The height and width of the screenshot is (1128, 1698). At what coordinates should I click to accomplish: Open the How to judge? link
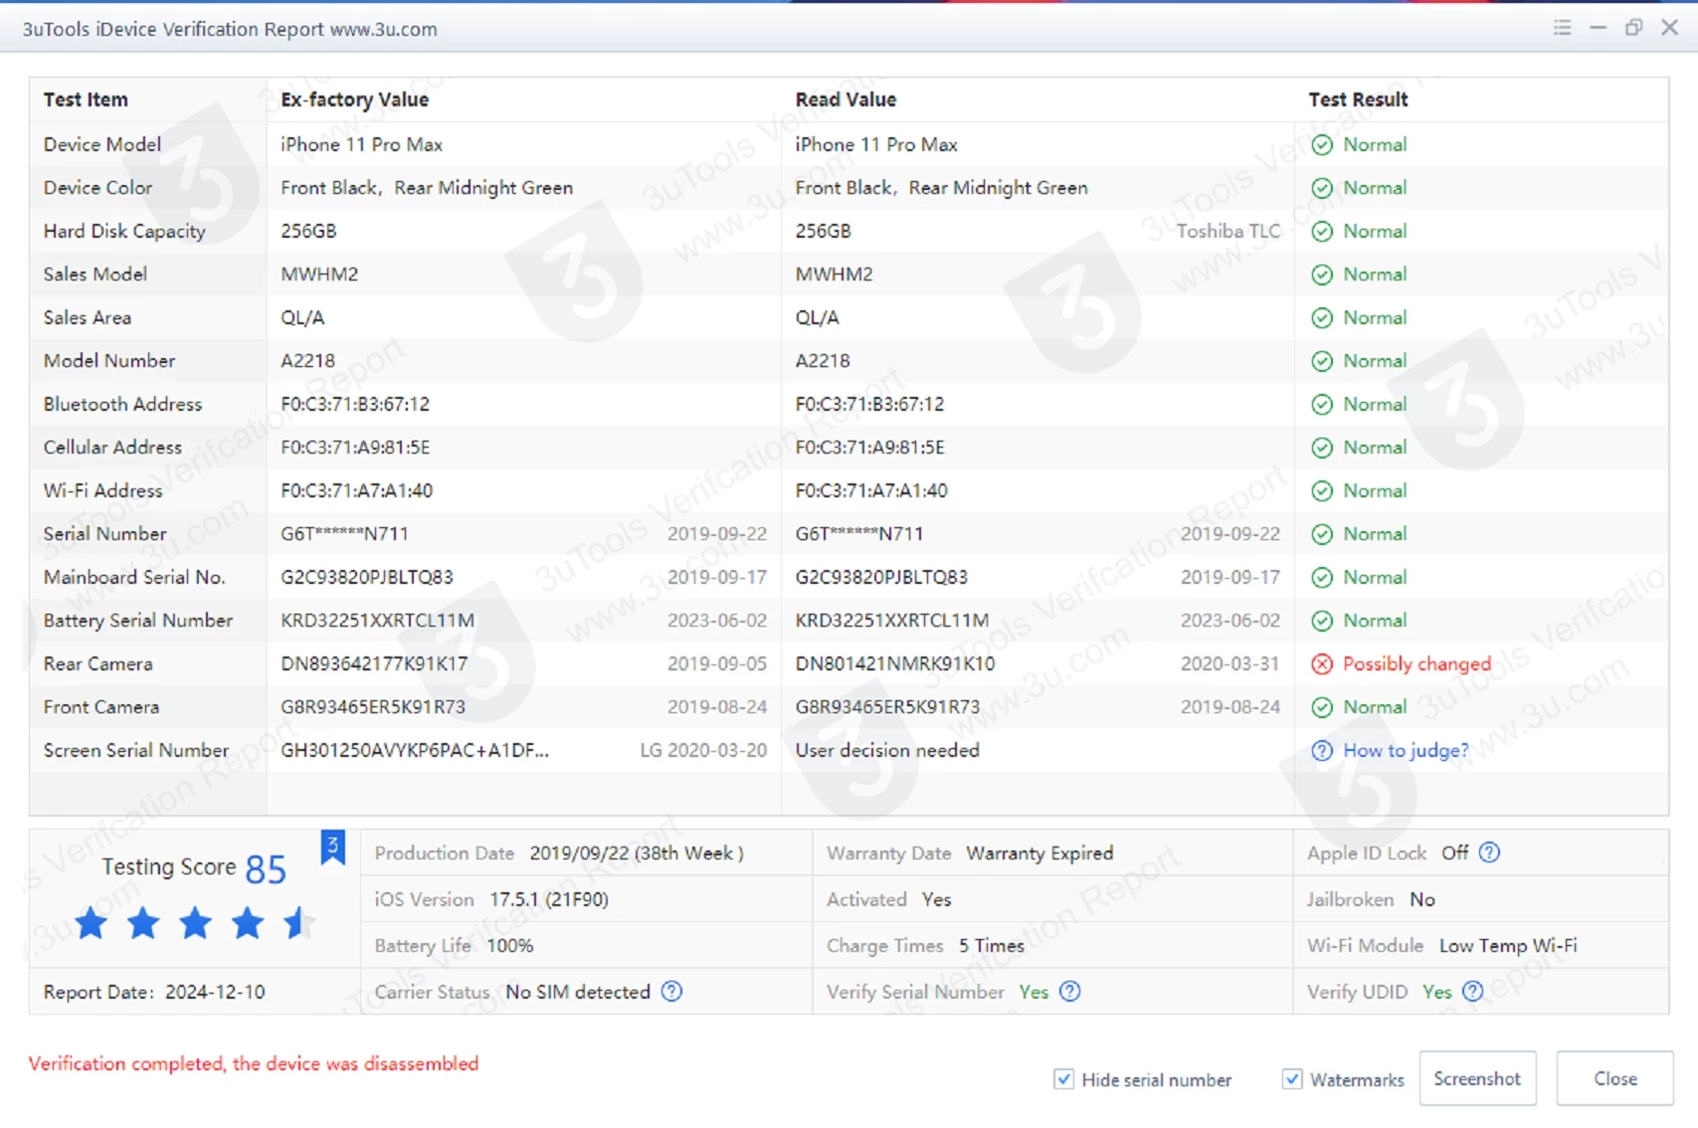[x=1406, y=751]
